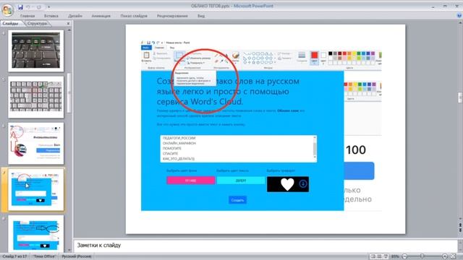This screenshot has height=260, width=463.
Task: Fit slide to current window icon
Action: point(454,256)
